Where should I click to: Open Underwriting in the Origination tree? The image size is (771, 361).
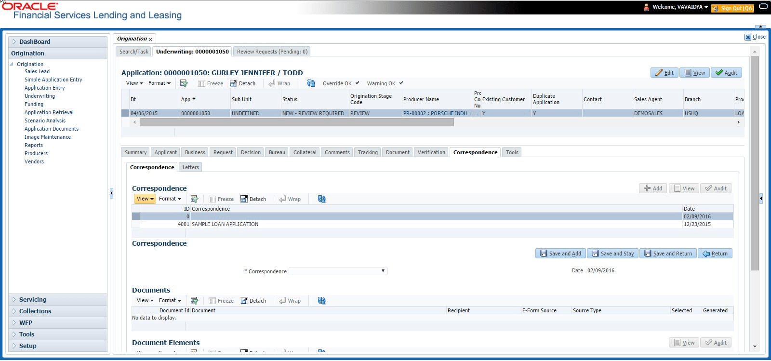(40, 96)
